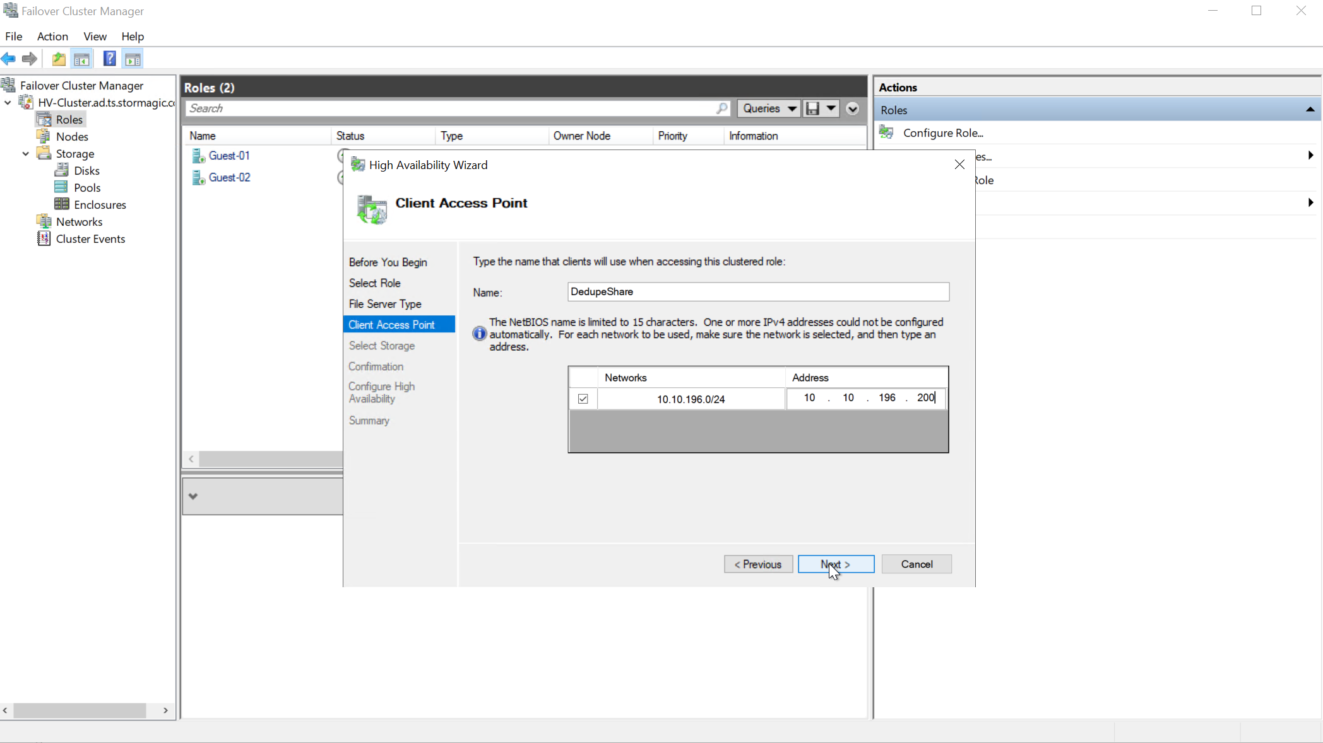Screen dimensions: 1323x743
Task: Select the Guest-02 role row
Action: tap(230, 178)
